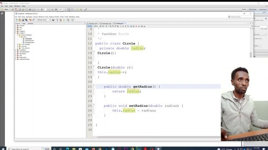Screen dimensions: 268x150
Task: Click Undo arrow in NetBeans toolbar
Action: pyautogui.click(x=31, y=20)
